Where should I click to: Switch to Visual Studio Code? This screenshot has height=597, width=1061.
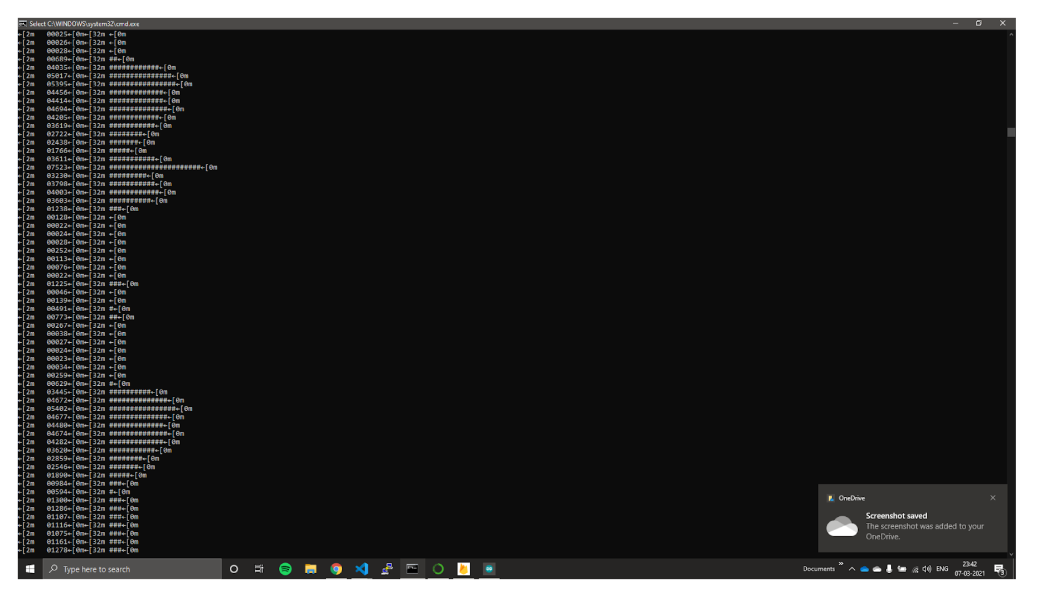pyautogui.click(x=361, y=569)
